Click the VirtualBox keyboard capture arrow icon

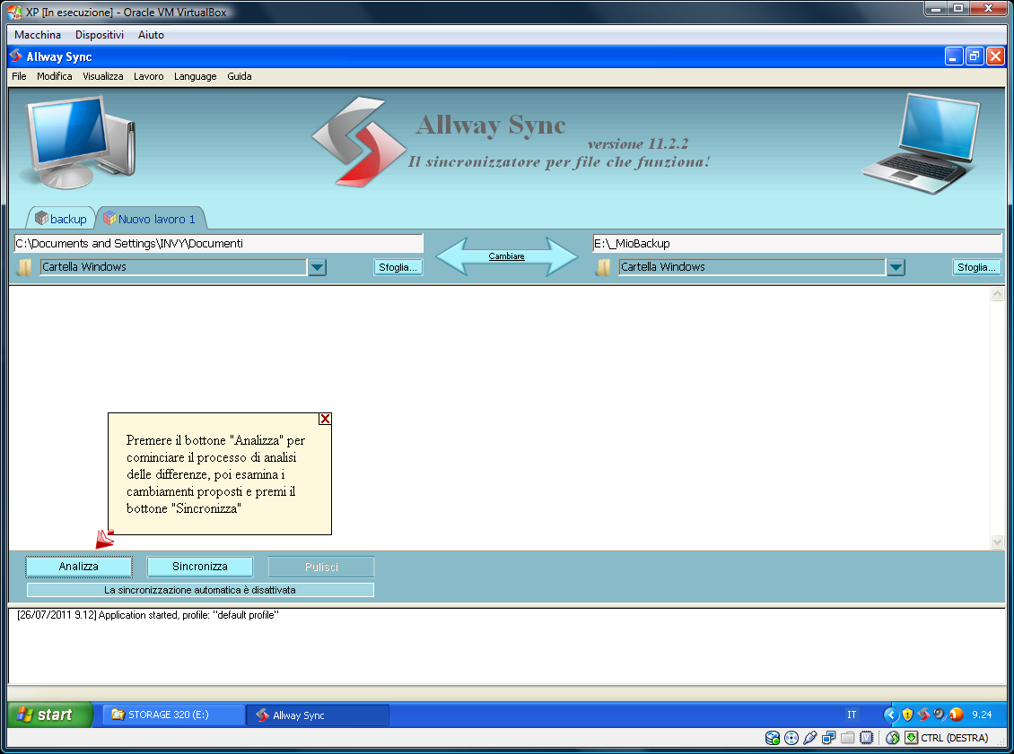pyautogui.click(x=911, y=738)
